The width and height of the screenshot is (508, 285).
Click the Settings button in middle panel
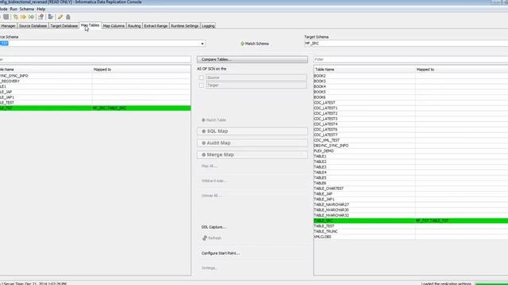210,268
